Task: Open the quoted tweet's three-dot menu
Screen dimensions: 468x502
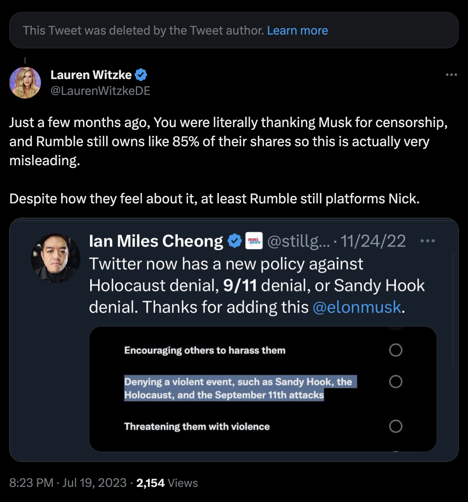Action: (427, 241)
